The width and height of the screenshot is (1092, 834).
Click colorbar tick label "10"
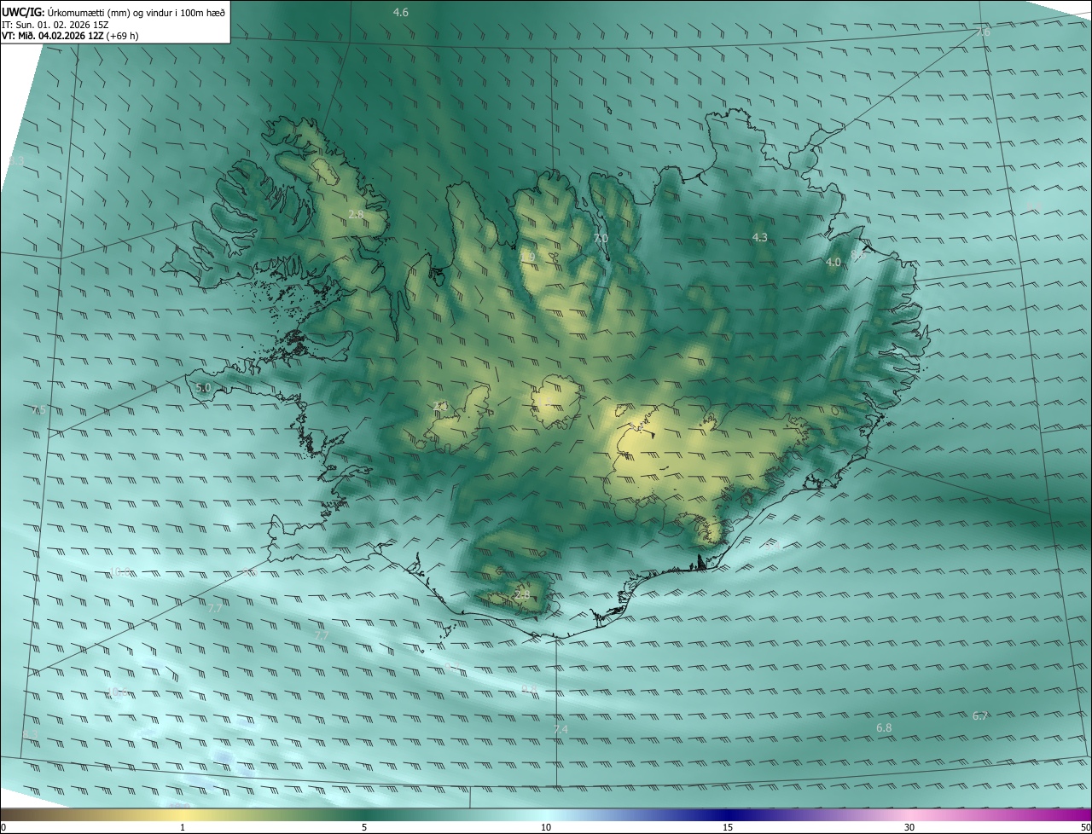[546, 828]
